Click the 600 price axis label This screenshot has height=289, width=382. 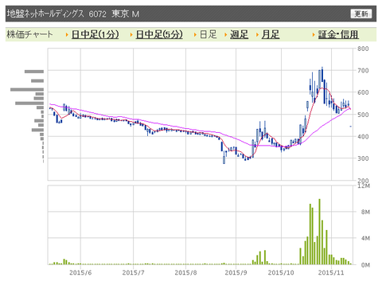pyautogui.click(x=363, y=92)
